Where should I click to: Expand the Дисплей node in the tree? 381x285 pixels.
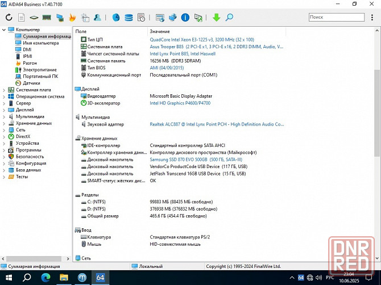coord(3,110)
